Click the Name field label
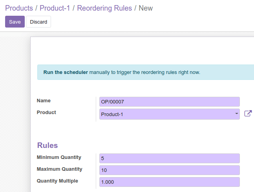 pos(44,101)
